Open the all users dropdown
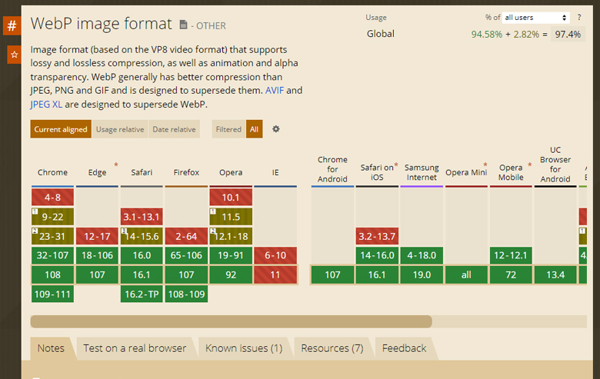 coord(535,17)
